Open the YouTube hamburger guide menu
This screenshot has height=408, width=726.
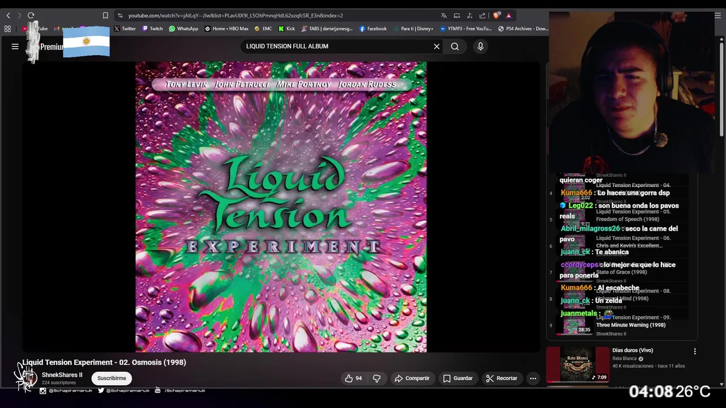(x=15, y=46)
